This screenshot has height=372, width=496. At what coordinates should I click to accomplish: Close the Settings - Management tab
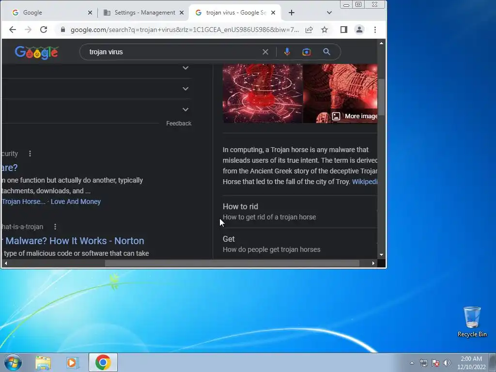182,13
